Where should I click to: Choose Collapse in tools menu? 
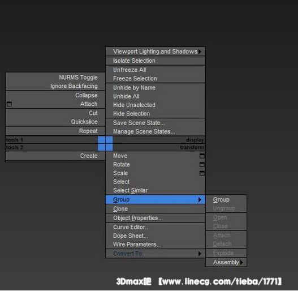point(55,95)
